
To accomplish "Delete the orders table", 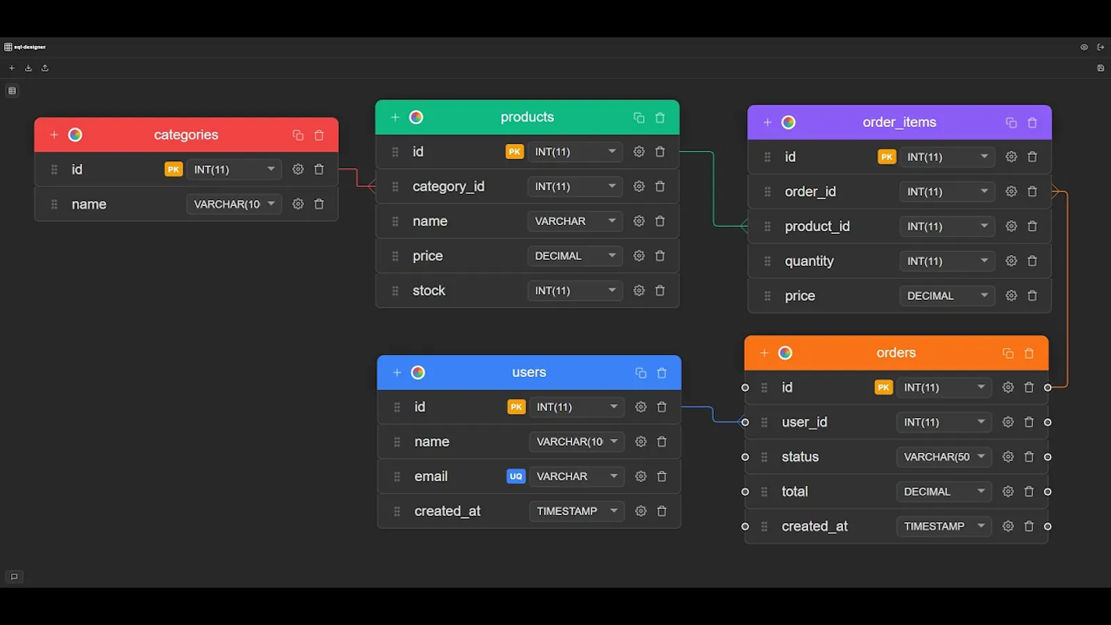I will tap(1029, 353).
